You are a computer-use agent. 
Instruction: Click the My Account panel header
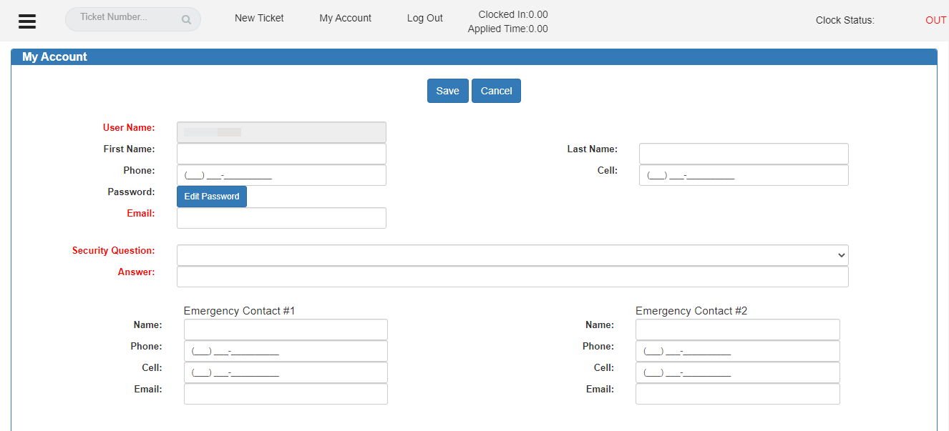[474, 57]
